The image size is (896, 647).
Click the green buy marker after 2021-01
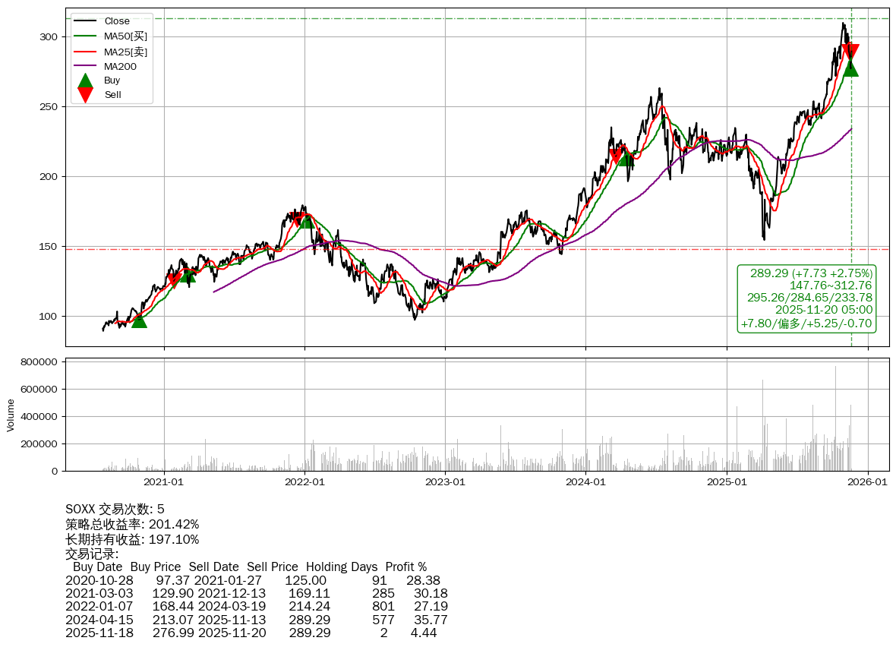click(188, 275)
